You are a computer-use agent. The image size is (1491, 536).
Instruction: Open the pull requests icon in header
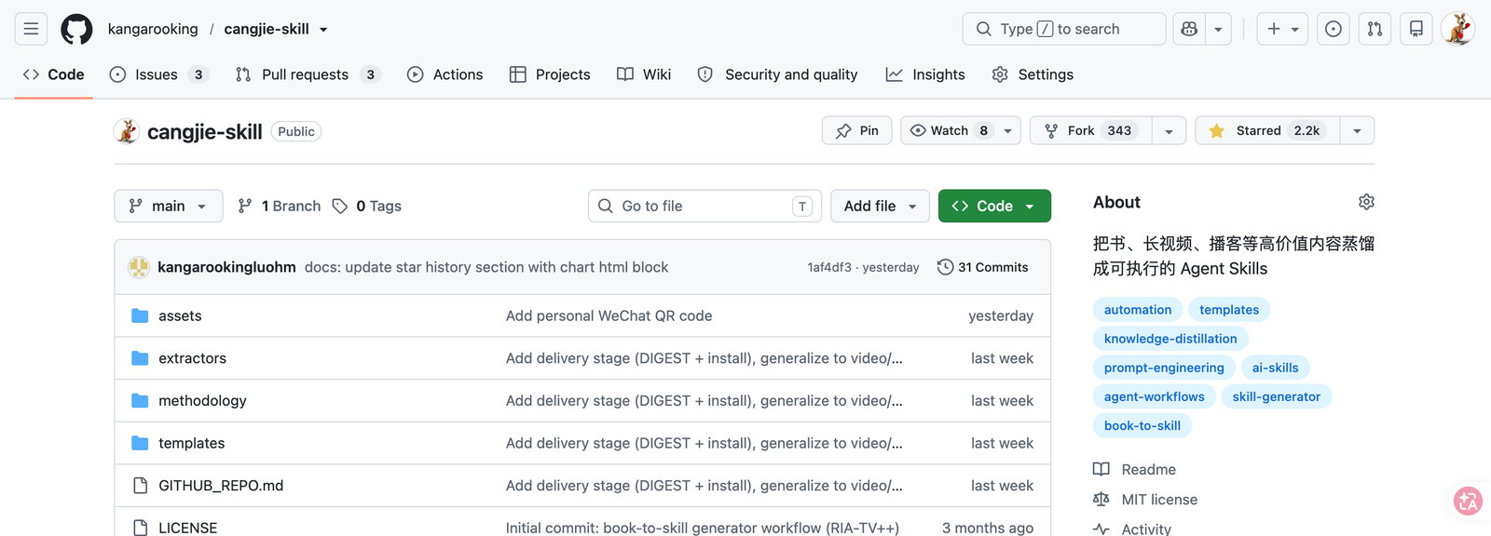click(1375, 29)
